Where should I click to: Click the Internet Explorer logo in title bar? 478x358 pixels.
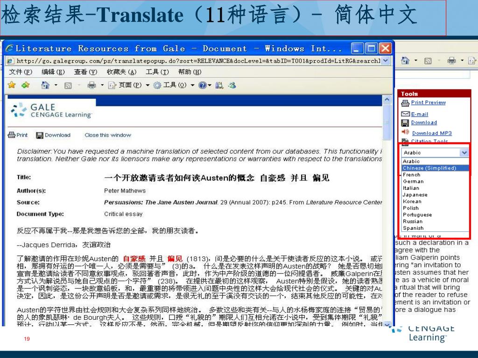(x=9, y=48)
